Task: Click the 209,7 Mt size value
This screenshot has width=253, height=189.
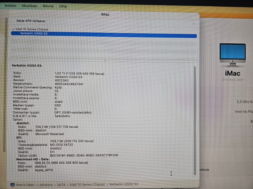Action: pyautogui.click(x=72, y=141)
